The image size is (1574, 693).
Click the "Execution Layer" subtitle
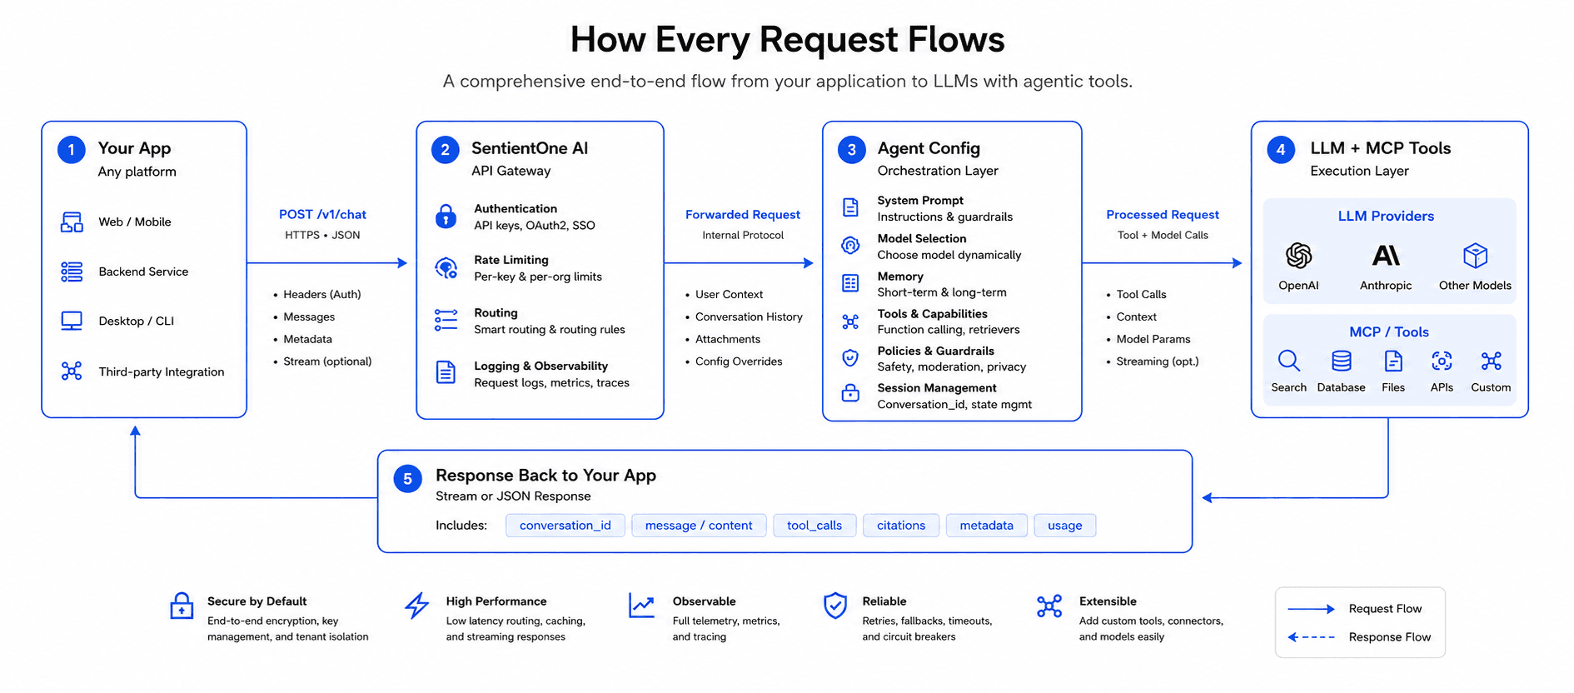(x=1359, y=171)
